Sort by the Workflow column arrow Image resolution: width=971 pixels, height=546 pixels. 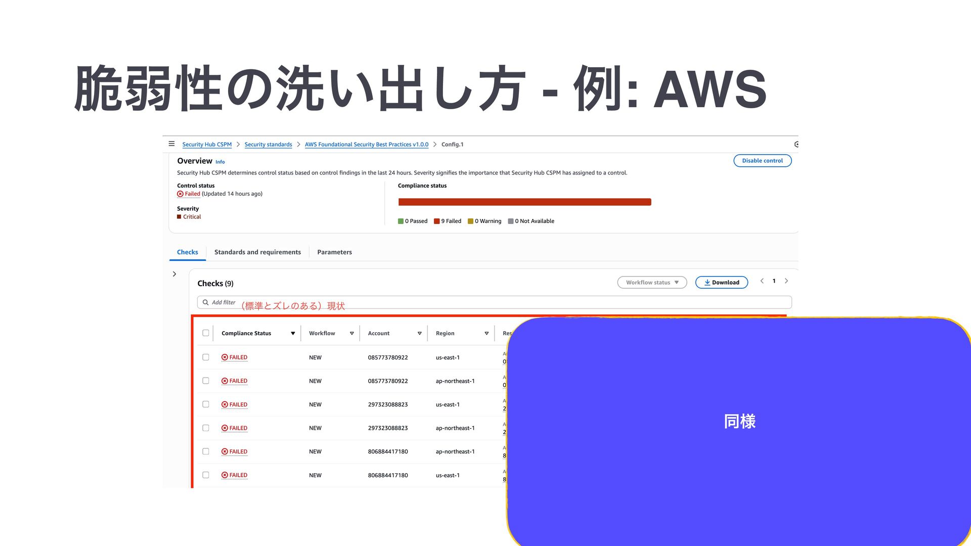351,334
